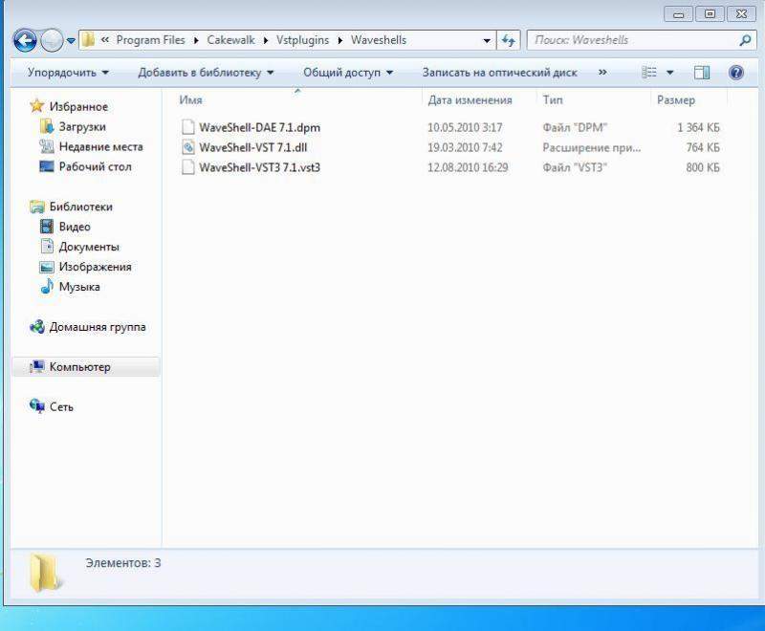Navigate to the Cakewalk breadcrumb
Viewport: 765px width, 631px height.
tap(230, 40)
